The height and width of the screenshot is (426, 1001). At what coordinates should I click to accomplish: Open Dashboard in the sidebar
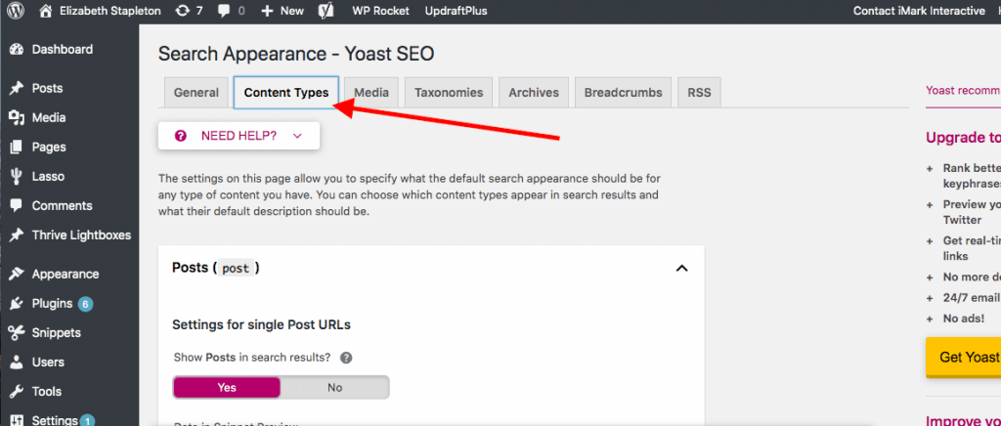(63, 50)
